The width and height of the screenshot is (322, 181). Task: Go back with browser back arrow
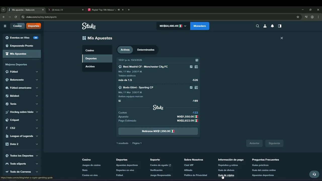[4, 17]
